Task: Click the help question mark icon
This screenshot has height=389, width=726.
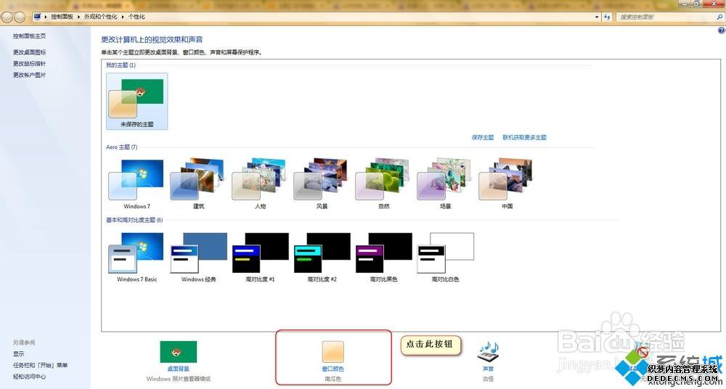Action: pos(721,30)
